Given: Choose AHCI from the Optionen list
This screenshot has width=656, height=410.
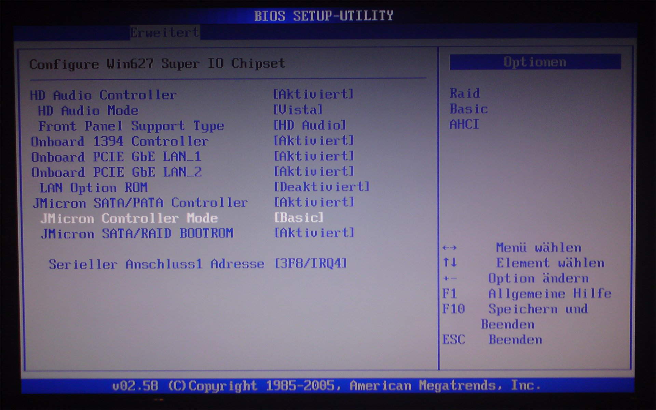Looking at the screenshot, I should (464, 124).
